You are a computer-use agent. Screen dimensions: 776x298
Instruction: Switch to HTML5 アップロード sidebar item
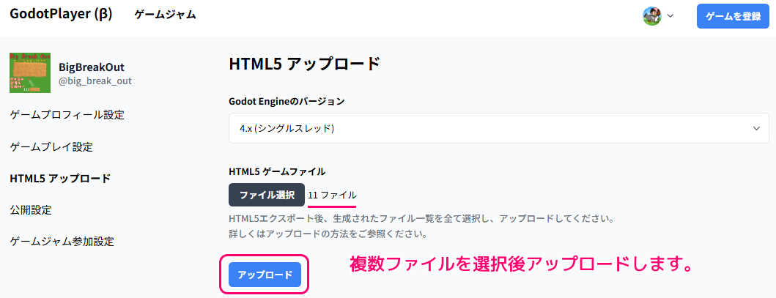pos(60,179)
